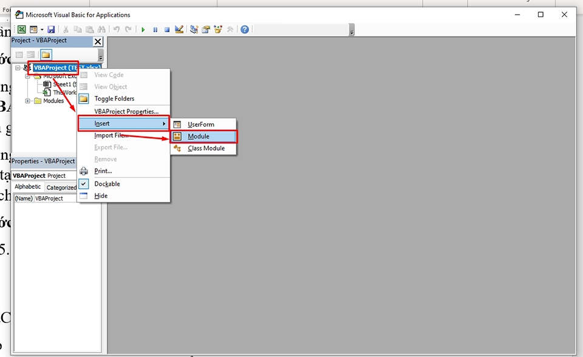Image resolution: width=583 pixels, height=357 pixels.
Task: Click the Copy icon in the toolbar
Action: pyautogui.click(x=78, y=29)
